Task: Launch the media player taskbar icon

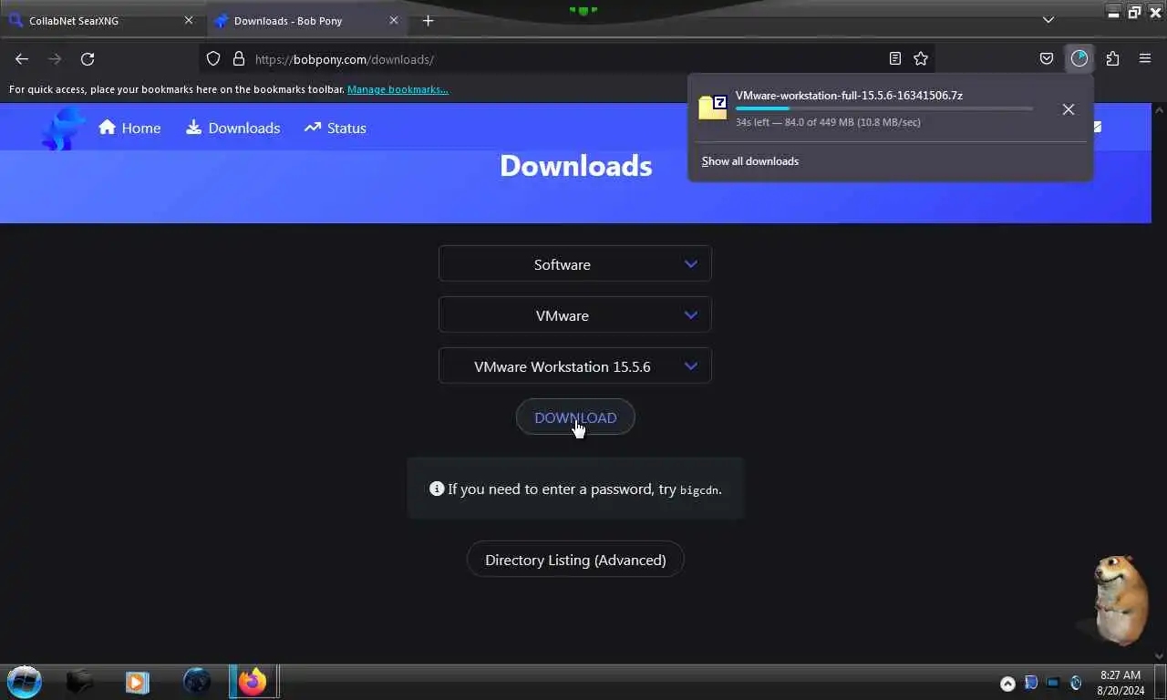Action: tap(138, 681)
